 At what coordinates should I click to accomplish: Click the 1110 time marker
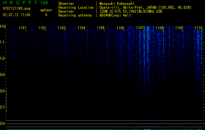click(x=198, y=28)
